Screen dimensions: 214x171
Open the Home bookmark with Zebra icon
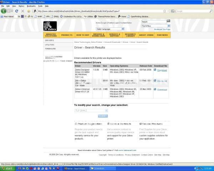click(122, 16)
